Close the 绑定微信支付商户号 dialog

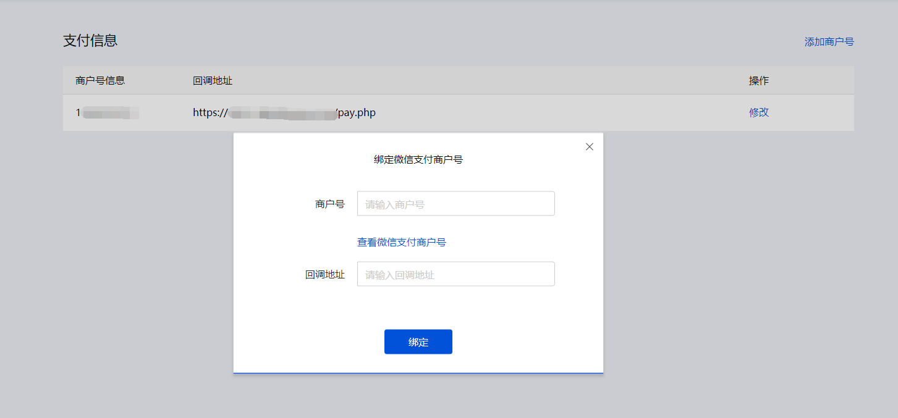[589, 147]
